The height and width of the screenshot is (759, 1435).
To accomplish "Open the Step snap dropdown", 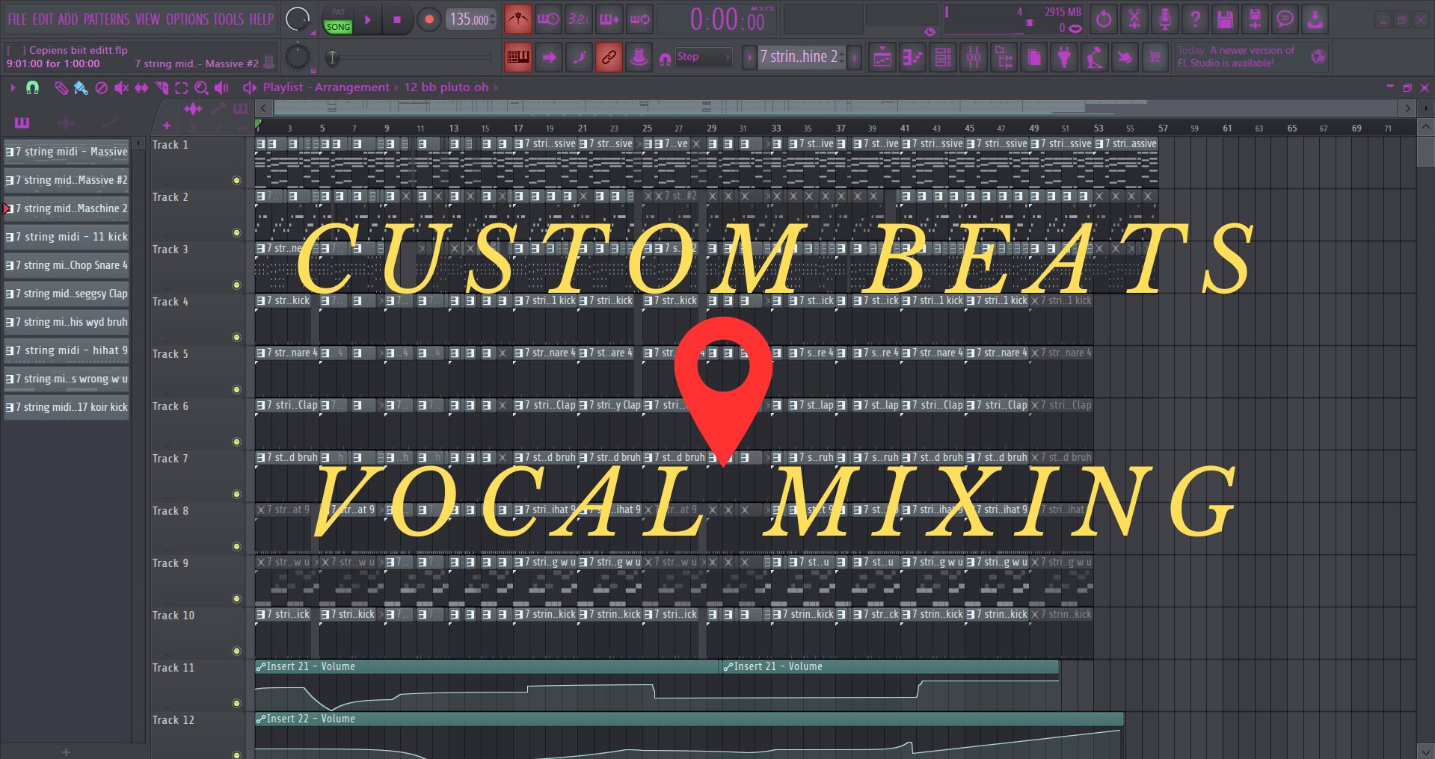I will [x=703, y=57].
